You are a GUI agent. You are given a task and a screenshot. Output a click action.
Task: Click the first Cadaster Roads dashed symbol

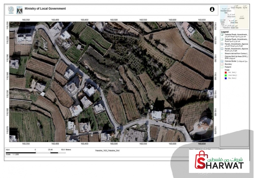(222, 35)
